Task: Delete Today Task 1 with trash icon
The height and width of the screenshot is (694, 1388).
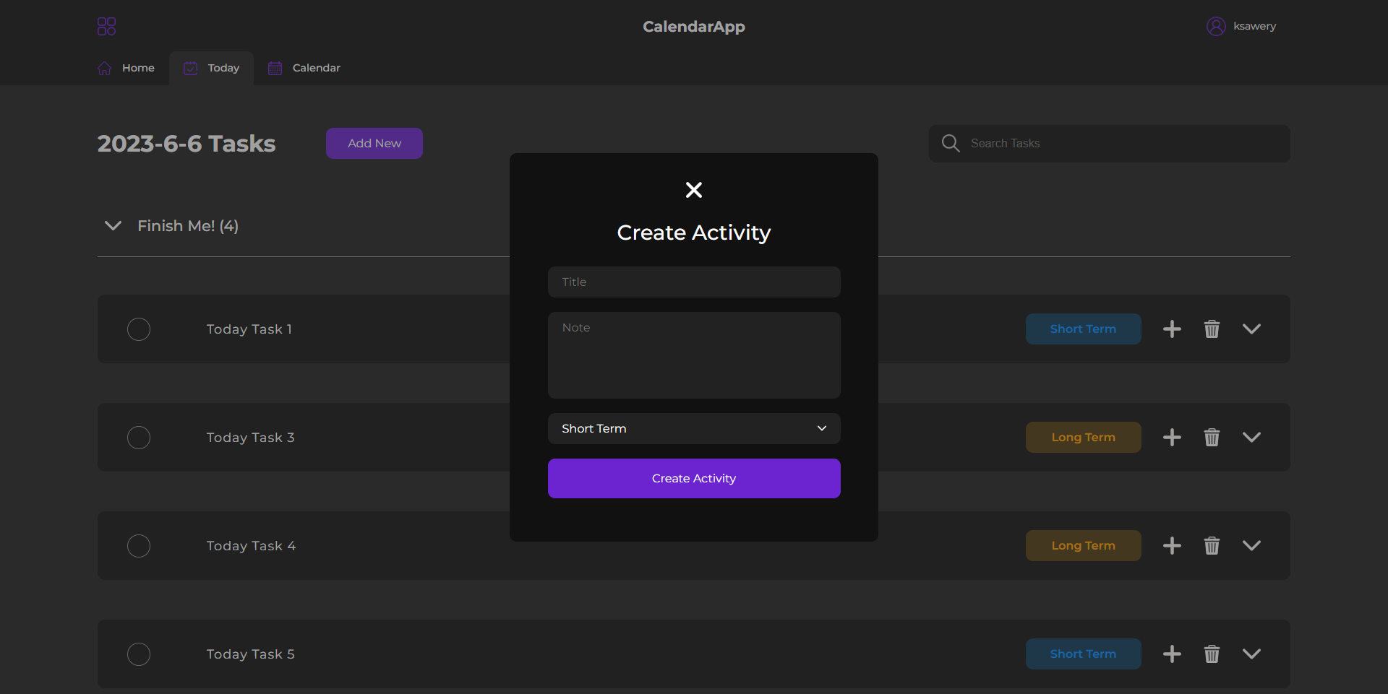Action: pyautogui.click(x=1212, y=329)
